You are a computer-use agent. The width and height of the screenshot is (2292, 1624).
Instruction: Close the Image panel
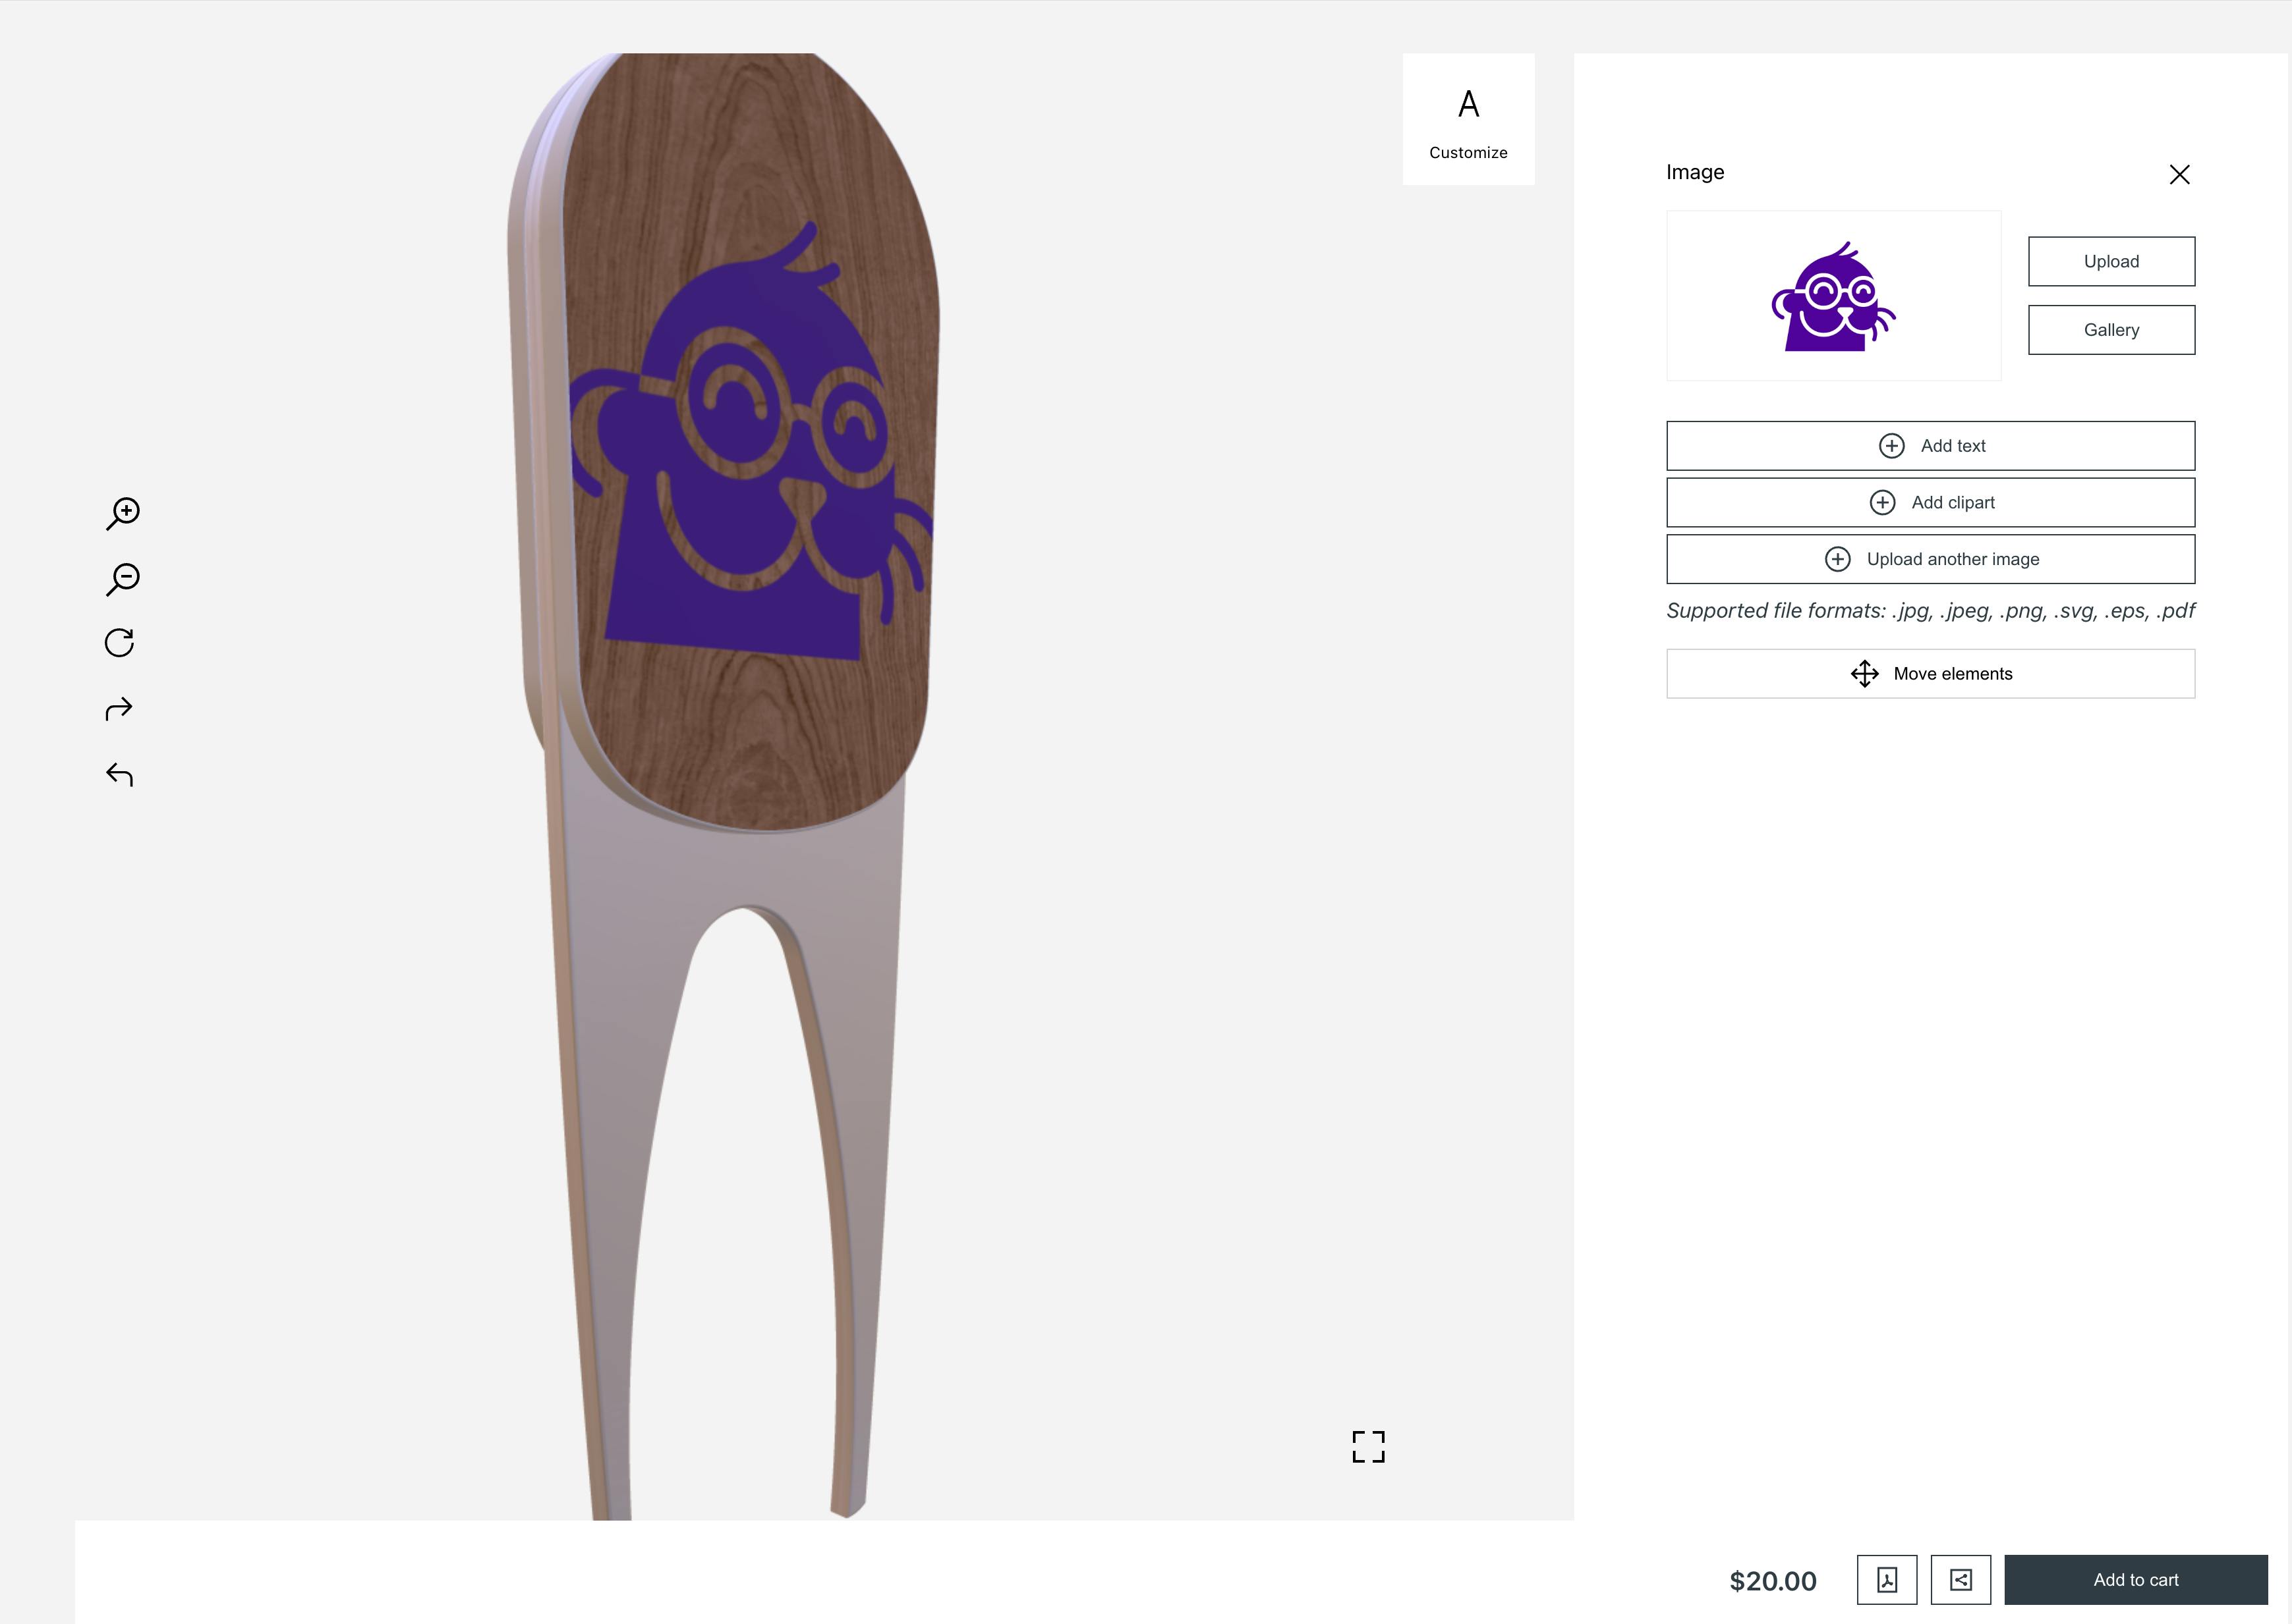[x=2179, y=174]
